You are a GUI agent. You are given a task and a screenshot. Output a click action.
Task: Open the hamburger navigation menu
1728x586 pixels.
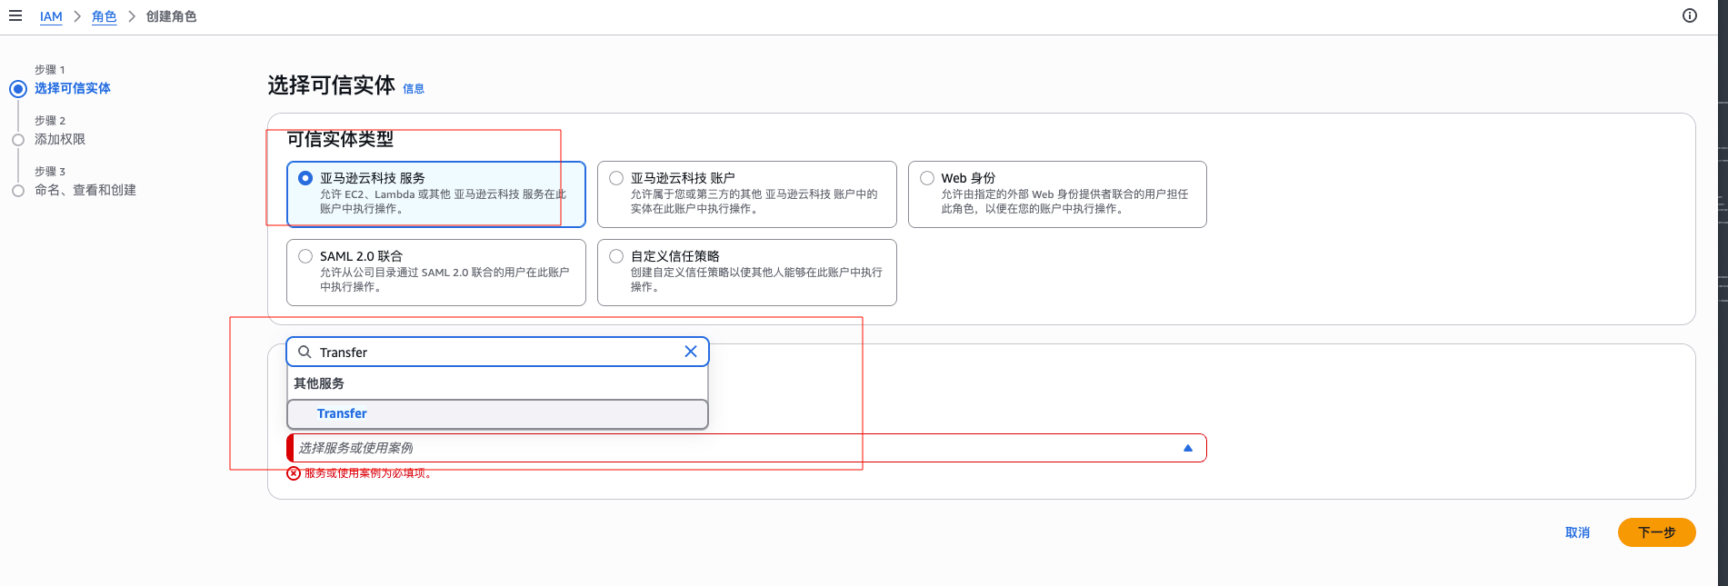point(15,15)
